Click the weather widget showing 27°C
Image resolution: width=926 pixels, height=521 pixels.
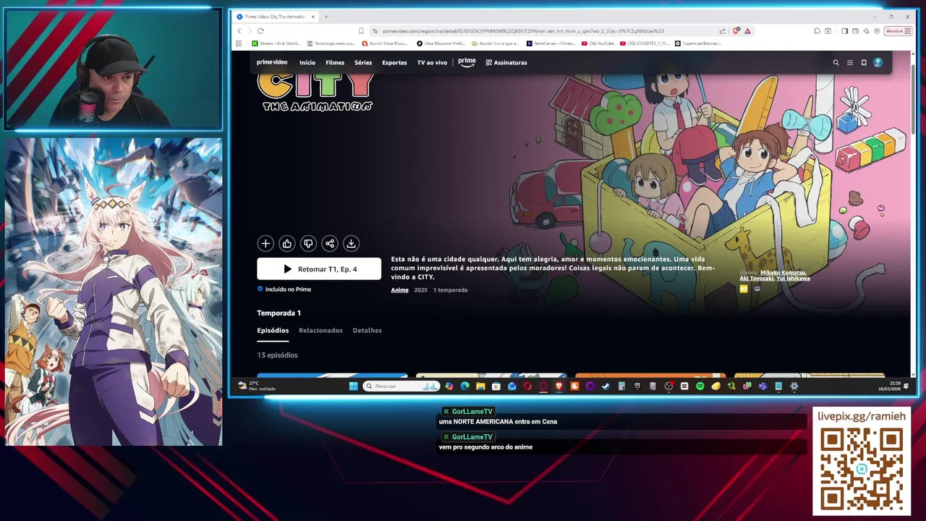click(x=257, y=386)
